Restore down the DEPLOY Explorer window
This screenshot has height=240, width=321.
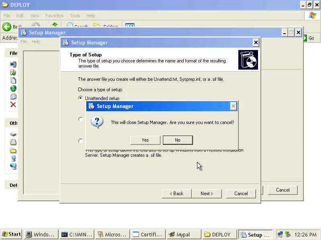click(x=309, y=5)
